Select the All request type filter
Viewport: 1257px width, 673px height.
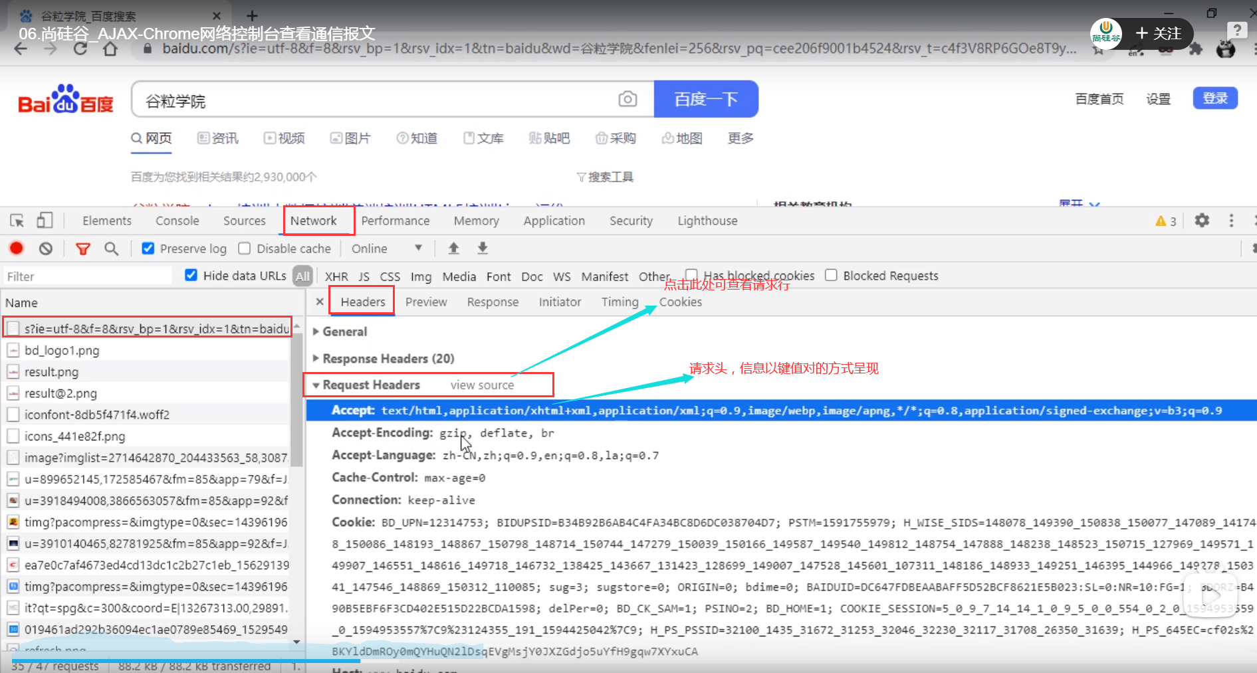click(303, 276)
